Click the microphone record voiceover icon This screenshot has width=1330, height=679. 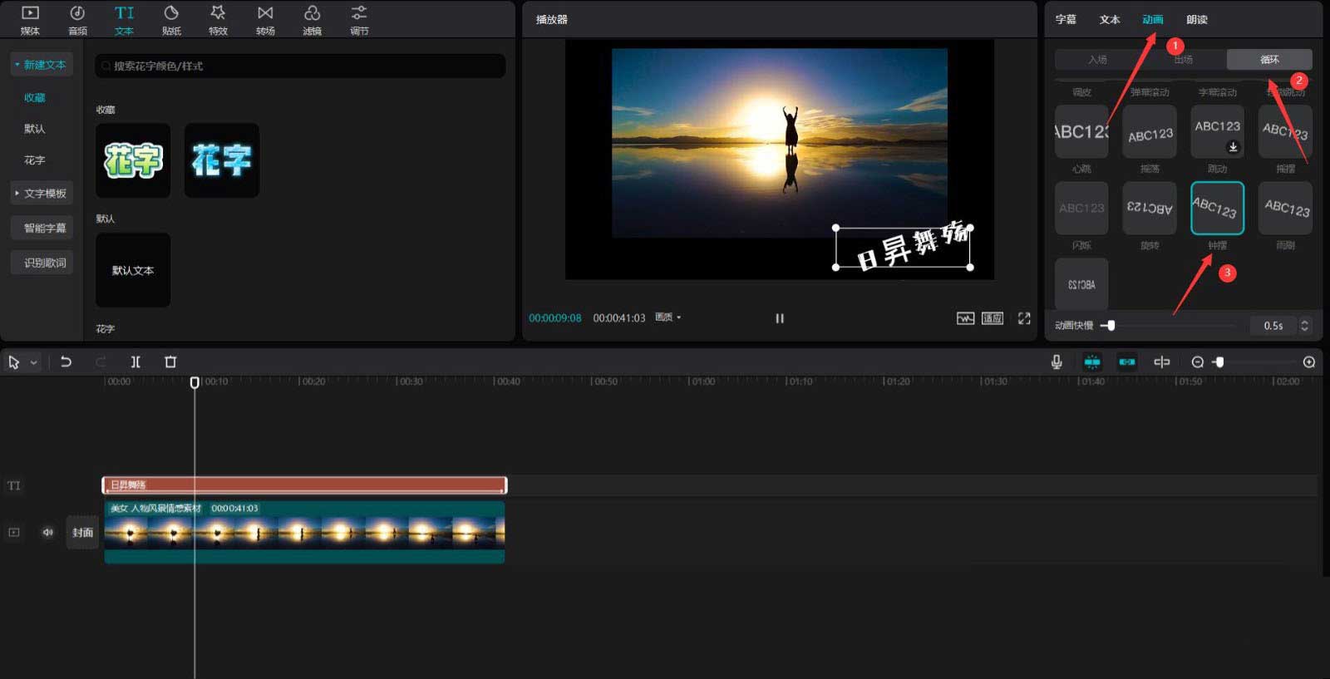(x=1056, y=362)
